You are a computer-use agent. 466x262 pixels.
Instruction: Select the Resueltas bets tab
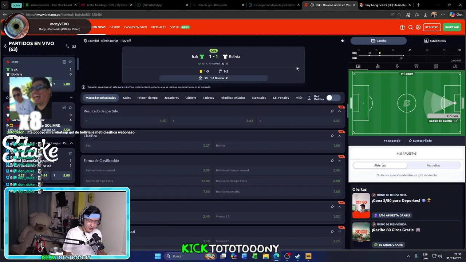tap(433, 165)
